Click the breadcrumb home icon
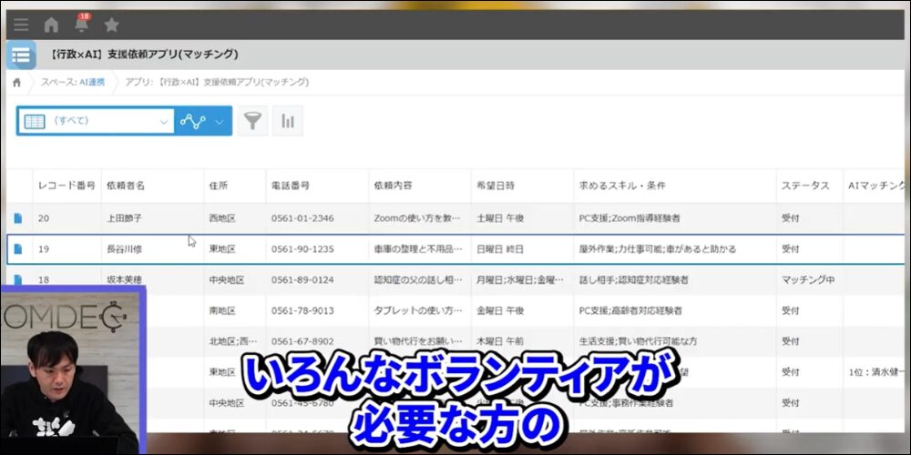The image size is (911, 455). pyautogui.click(x=16, y=82)
